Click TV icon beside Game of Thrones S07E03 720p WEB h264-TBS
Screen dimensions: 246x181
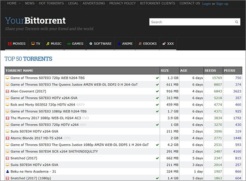[x=7, y=78]
